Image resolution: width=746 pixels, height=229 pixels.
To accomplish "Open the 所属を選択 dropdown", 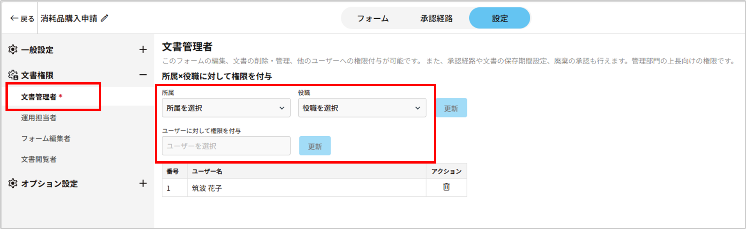I will tap(226, 108).
